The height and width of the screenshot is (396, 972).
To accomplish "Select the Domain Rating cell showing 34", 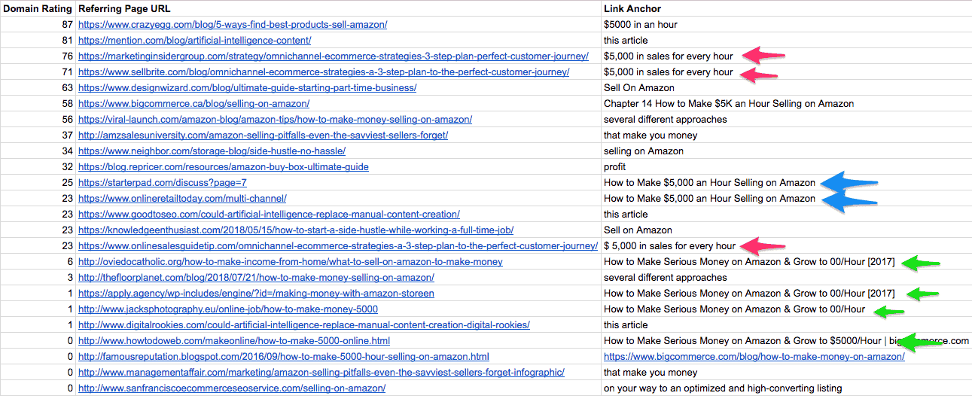I will pos(37,151).
